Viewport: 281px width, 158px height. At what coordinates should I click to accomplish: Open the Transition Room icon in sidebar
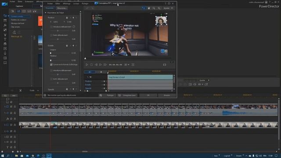click(5, 44)
